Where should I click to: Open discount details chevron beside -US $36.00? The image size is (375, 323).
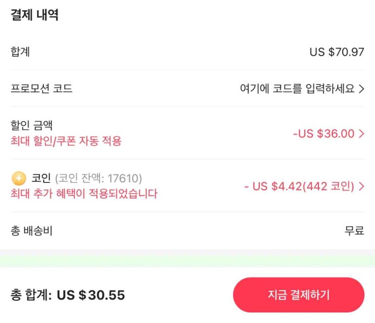[x=361, y=134]
